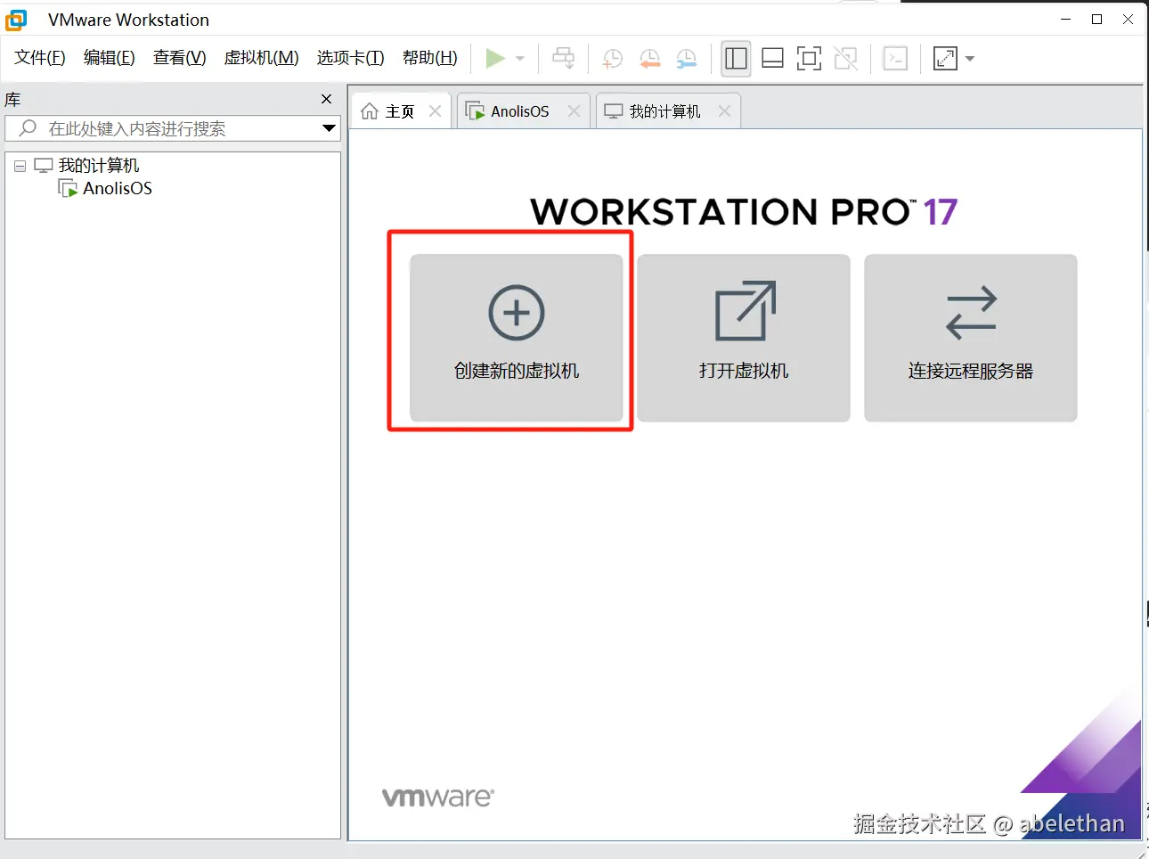
Task: Close the 库 library panel
Action: (x=326, y=99)
